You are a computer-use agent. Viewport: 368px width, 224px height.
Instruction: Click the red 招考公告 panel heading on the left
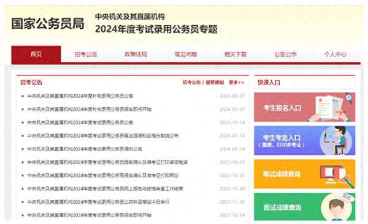tap(31, 83)
